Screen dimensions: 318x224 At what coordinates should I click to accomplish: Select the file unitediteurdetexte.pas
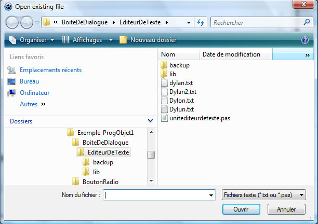(x=195, y=118)
